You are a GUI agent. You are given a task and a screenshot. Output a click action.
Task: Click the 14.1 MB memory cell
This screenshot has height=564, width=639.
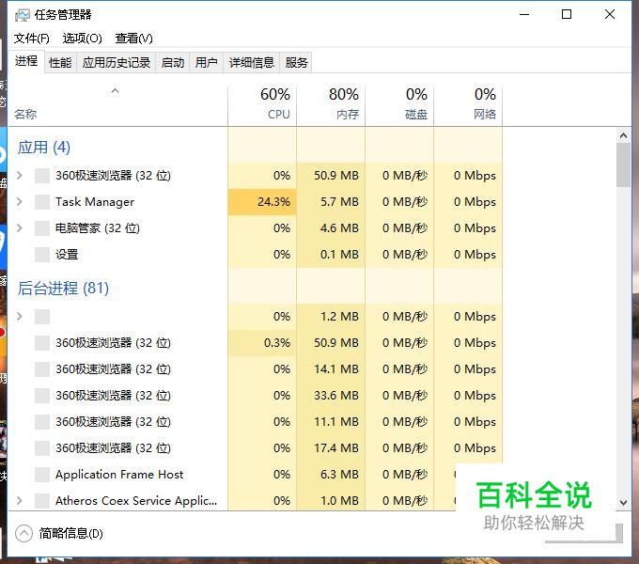(331, 369)
